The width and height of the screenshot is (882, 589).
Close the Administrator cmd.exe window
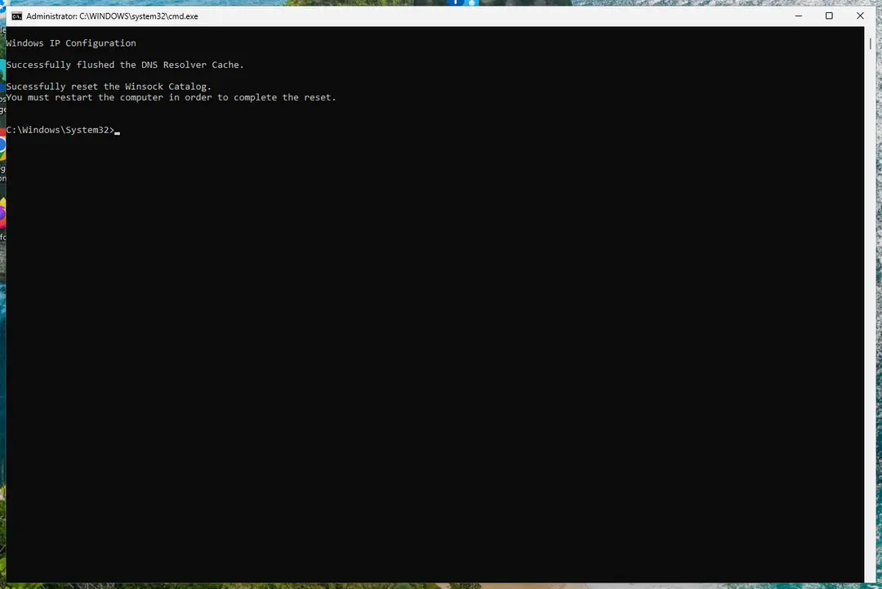860,16
